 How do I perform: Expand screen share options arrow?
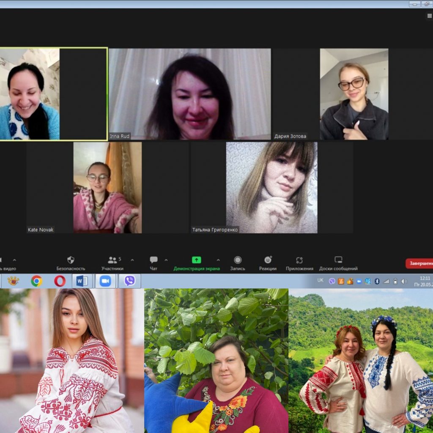click(x=218, y=260)
